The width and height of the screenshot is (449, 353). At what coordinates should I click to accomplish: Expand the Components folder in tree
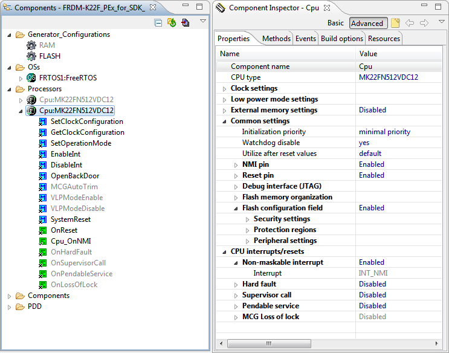point(10,296)
